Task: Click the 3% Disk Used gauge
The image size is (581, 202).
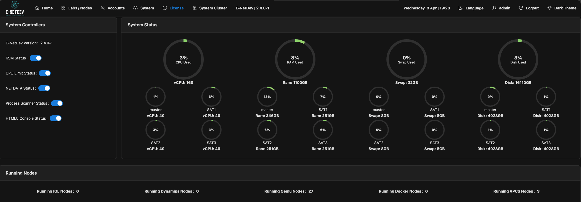Action: [x=518, y=59]
